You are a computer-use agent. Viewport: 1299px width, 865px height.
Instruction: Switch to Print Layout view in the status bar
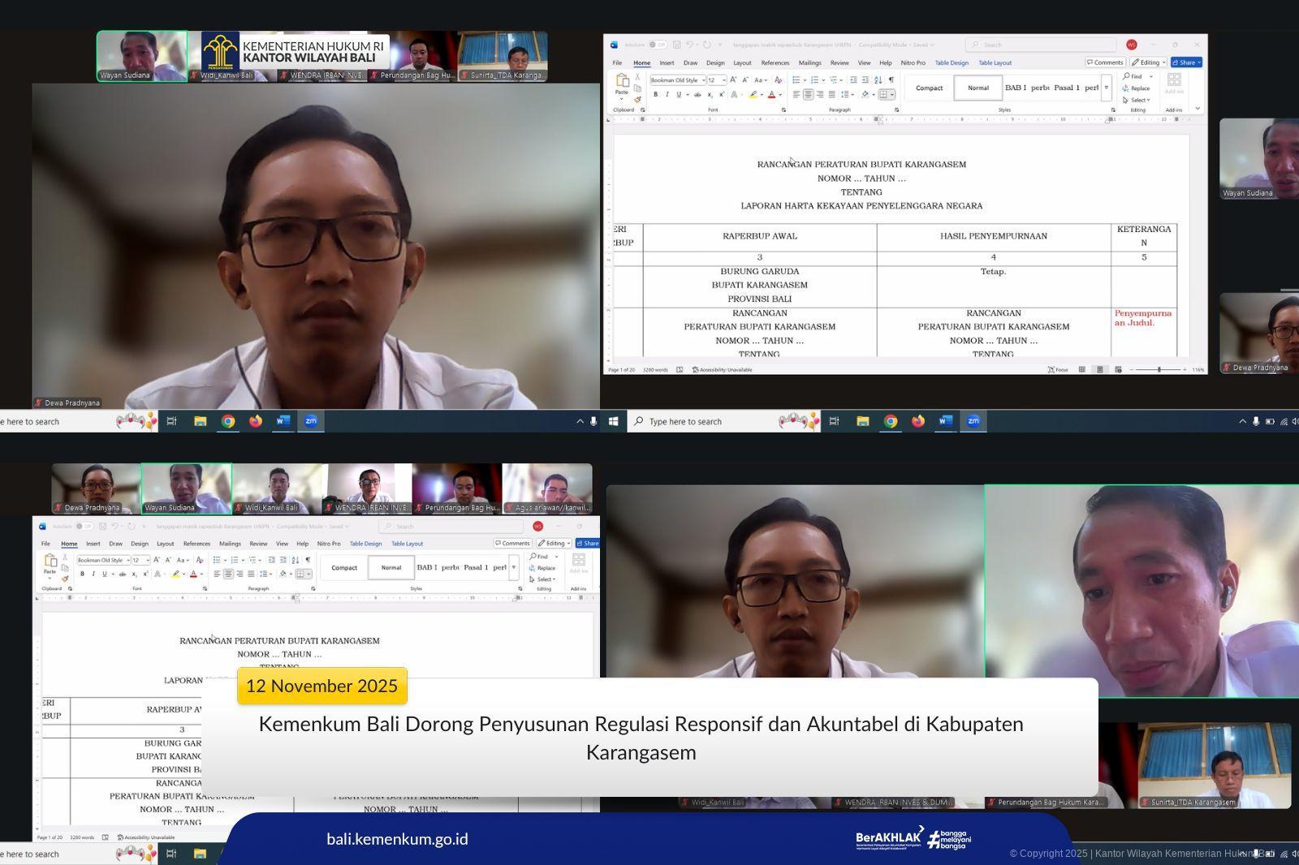[x=1100, y=370]
